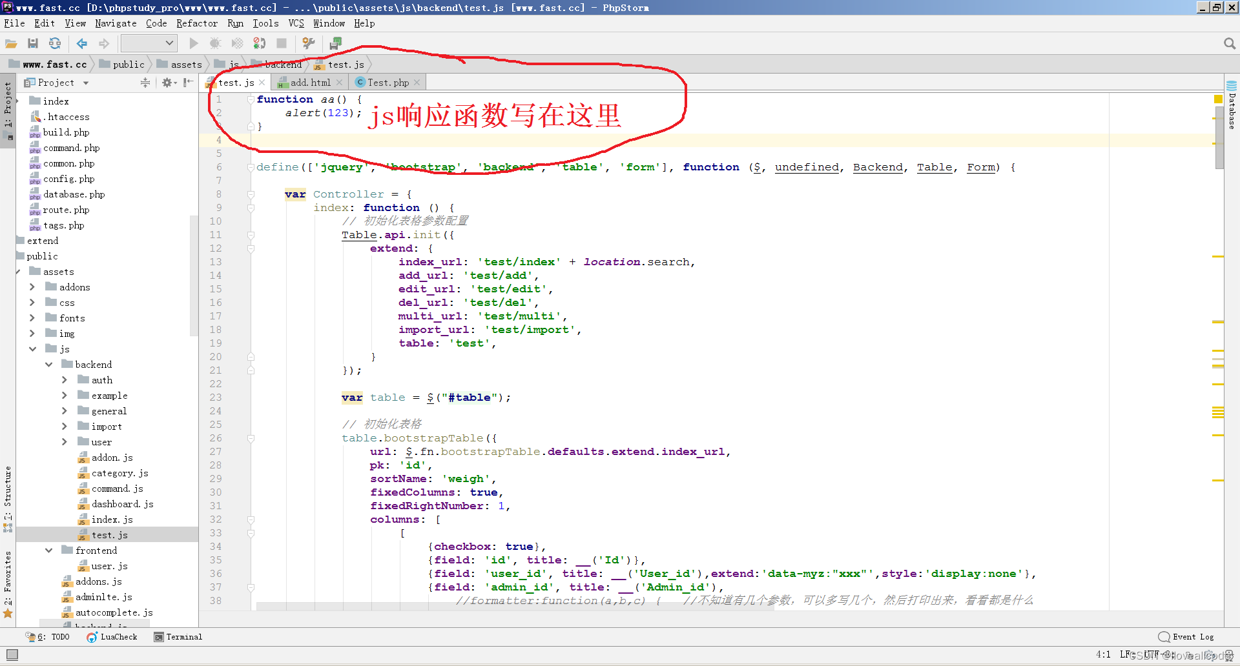
Task: Open the Search Everywhere magnifier icon
Action: [x=1229, y=43]
